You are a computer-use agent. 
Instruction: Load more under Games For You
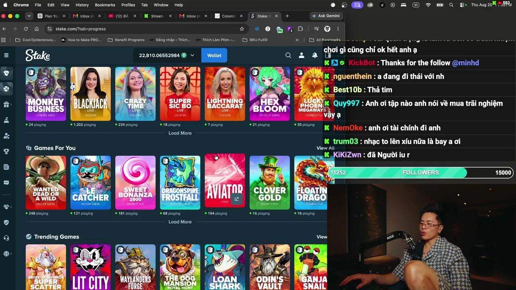(180, 222)
